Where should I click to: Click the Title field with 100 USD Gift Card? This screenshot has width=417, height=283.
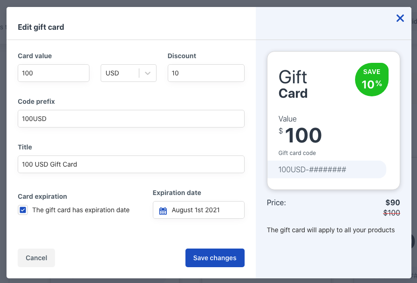click(x=131, y=164)
